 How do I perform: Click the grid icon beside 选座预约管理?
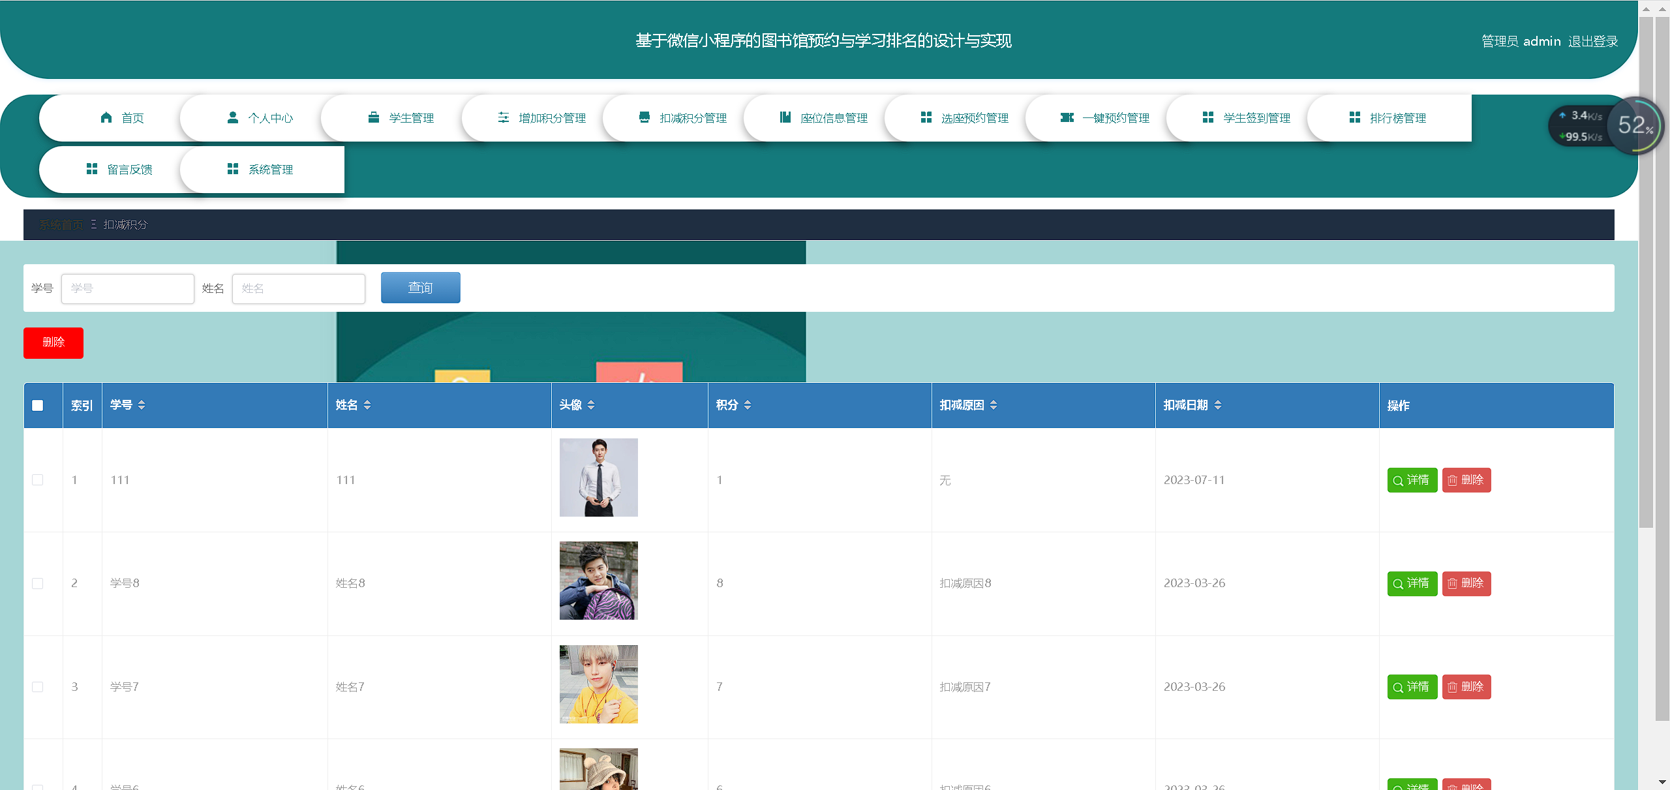coord(926,117)
